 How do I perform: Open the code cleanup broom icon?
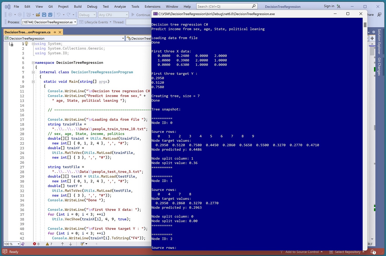(x=82, y=244)
